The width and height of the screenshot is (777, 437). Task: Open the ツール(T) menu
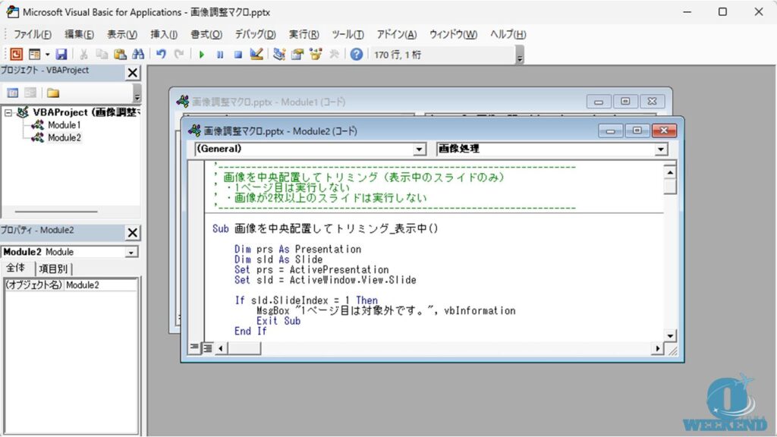pos(348,34)
